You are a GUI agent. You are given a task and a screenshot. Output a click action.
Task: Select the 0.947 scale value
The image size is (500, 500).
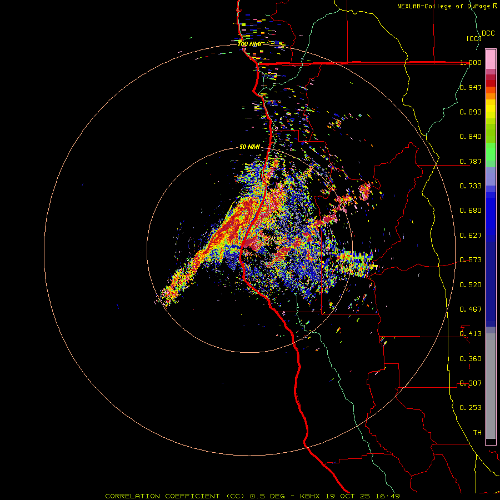pyautogui.click(x=471, y=87)
